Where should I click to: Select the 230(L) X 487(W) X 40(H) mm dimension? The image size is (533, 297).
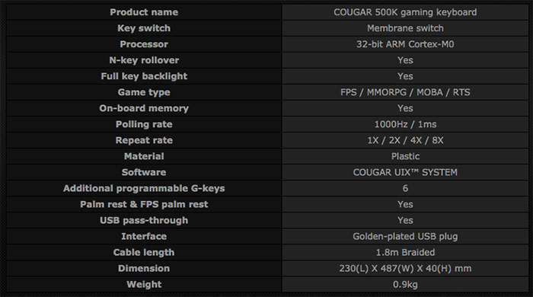pos(405,268)
